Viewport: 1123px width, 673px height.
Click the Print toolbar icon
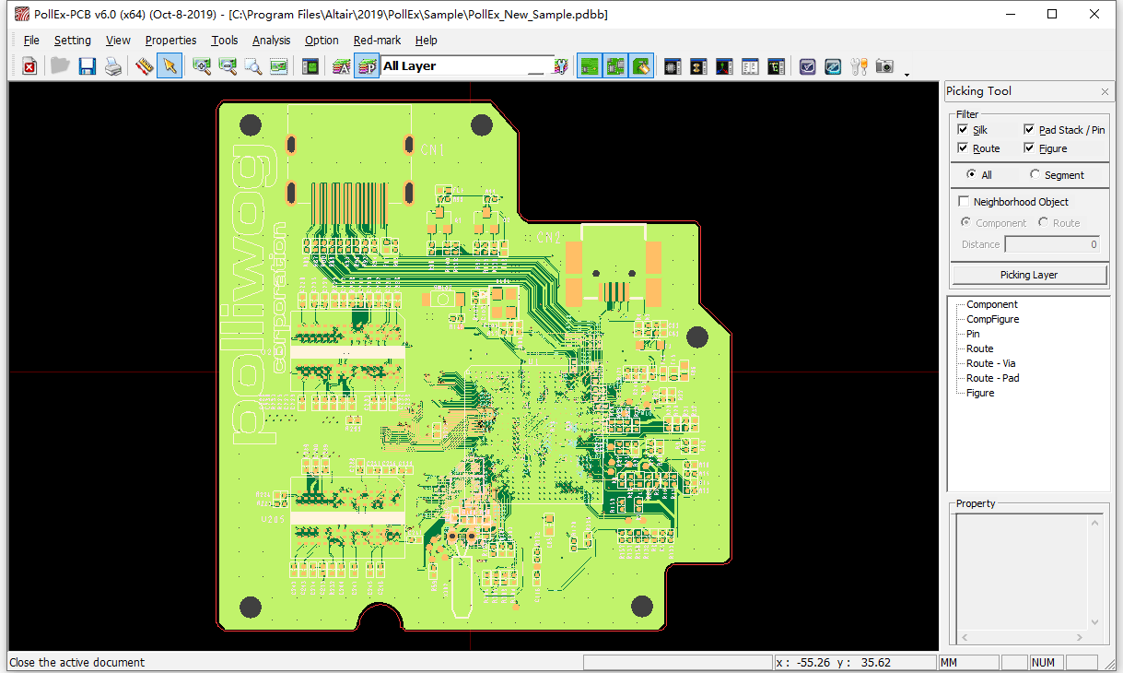click(113, 66)
